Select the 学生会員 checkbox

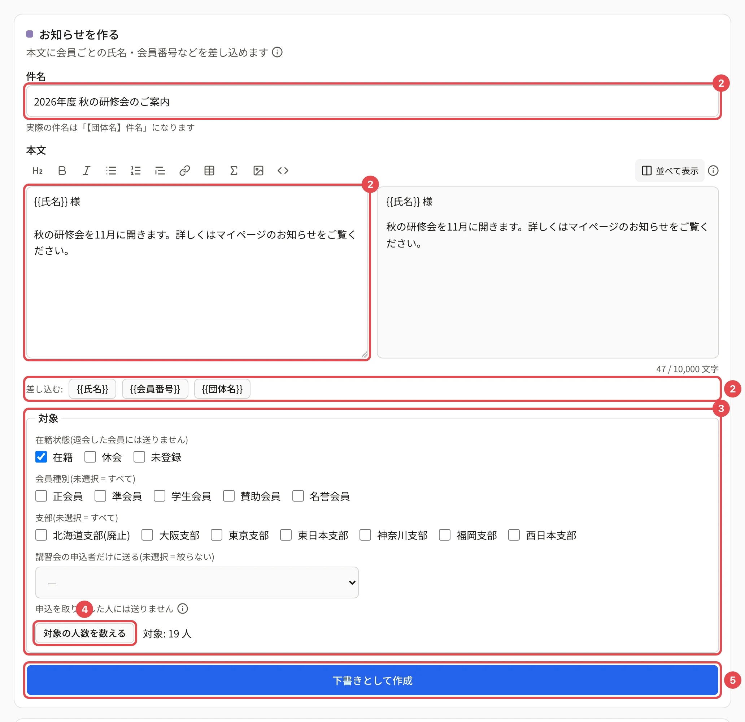159,496
